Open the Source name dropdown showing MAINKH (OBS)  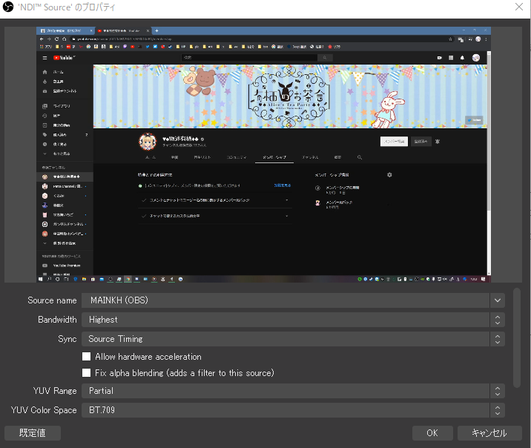point(293,300)
